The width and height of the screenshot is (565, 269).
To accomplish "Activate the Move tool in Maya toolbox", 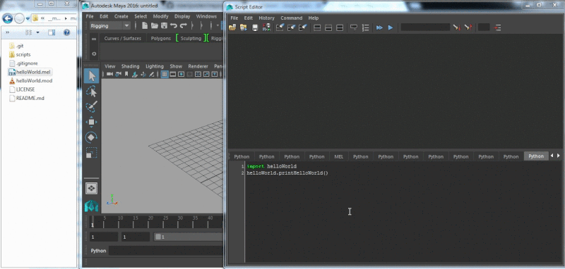I will click(92, 122).
